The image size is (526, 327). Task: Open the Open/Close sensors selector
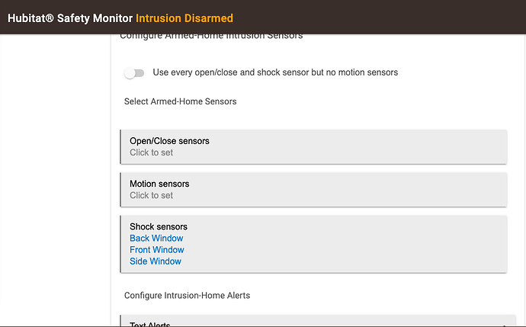tap(313, 146)
